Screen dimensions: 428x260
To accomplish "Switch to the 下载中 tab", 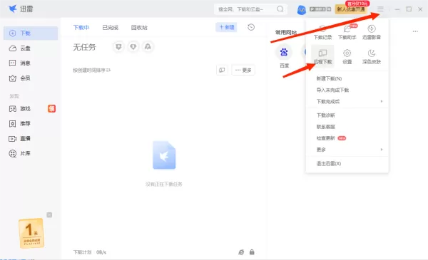I will 81,28.
